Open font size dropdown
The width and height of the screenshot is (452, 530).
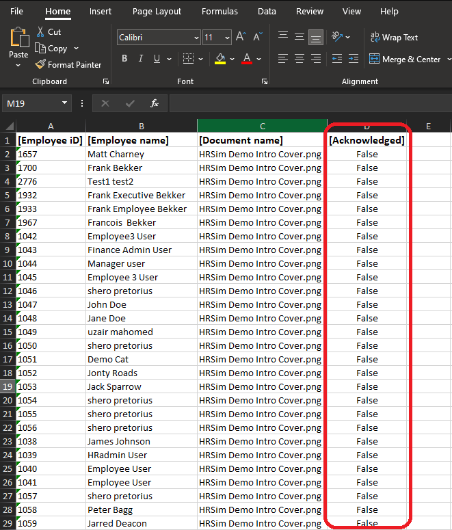[227, 38]
